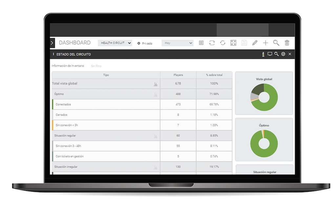Click the chart icon in Óptimo row
The height and width of the screenshot is (203, 336).
(x=156, y=95)
